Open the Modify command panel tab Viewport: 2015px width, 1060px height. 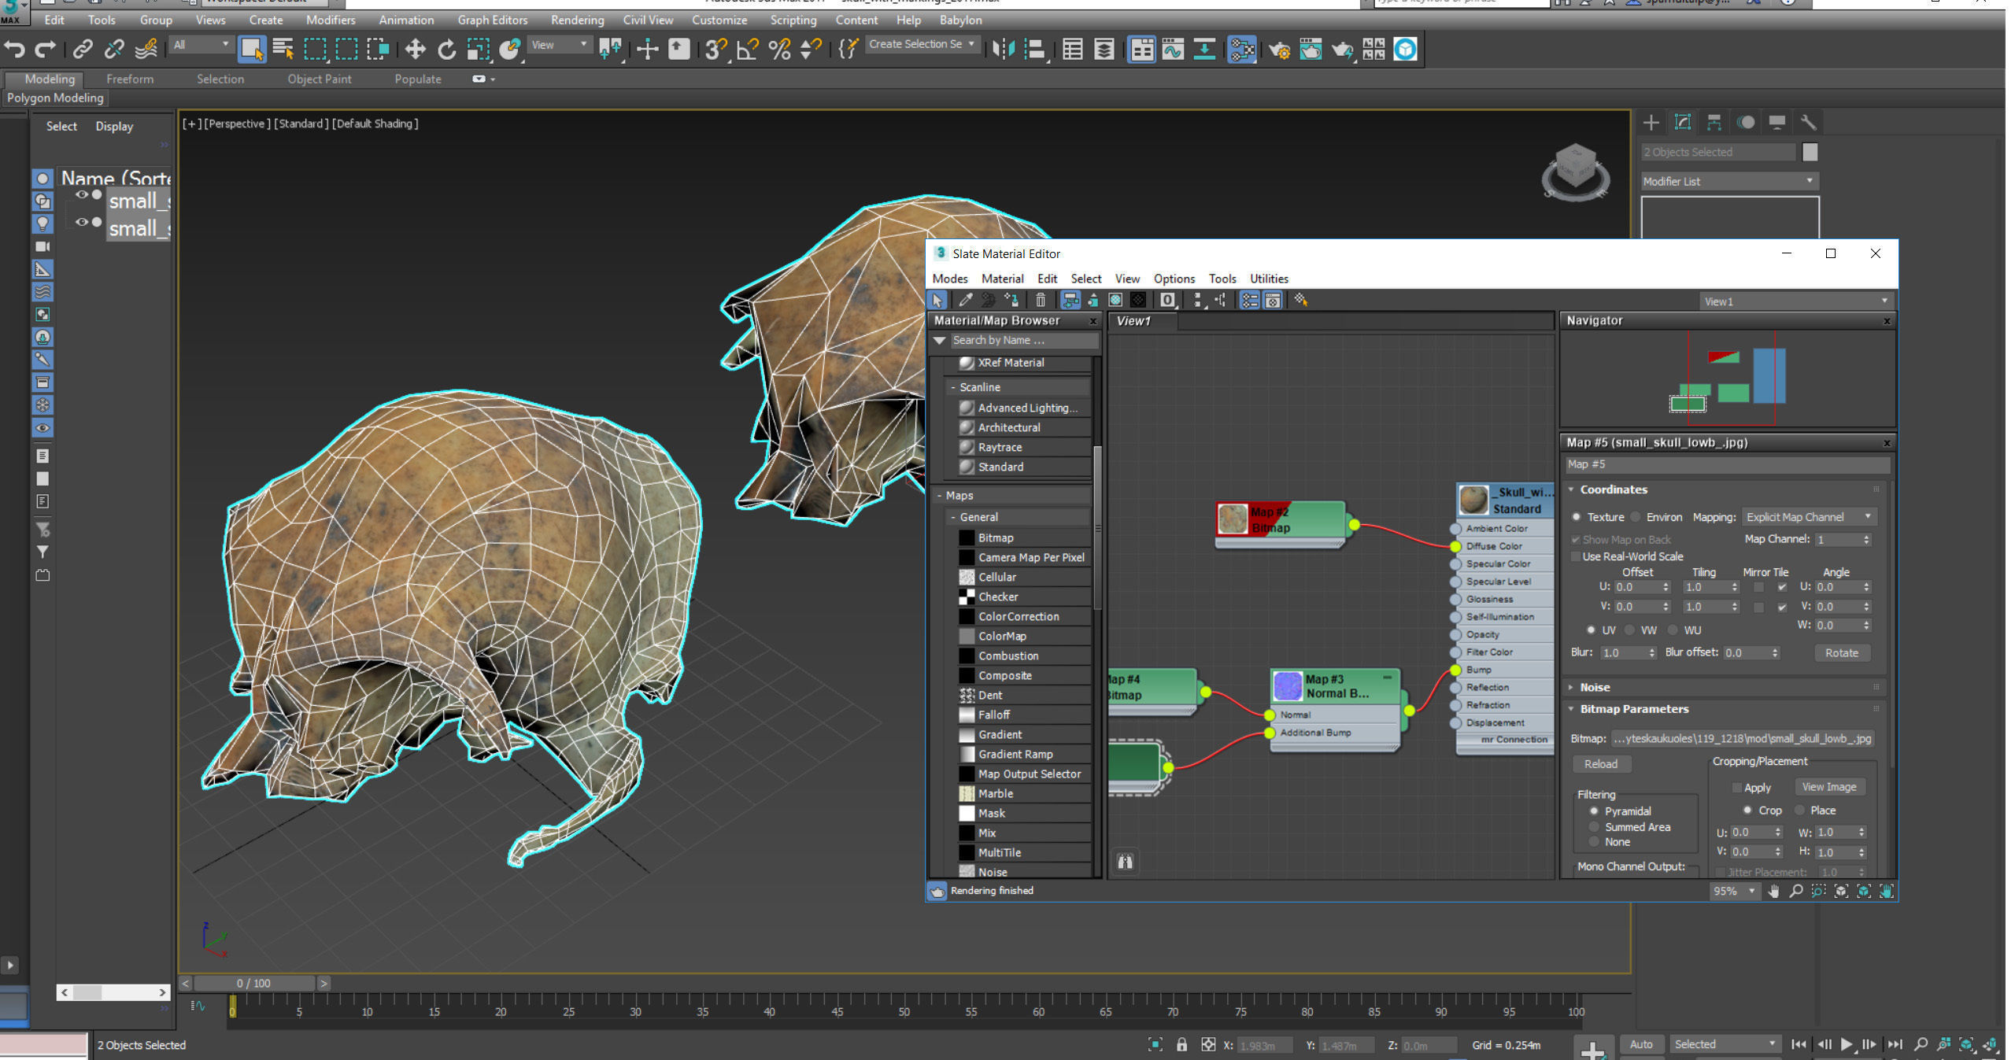[x=1683, y=122]
